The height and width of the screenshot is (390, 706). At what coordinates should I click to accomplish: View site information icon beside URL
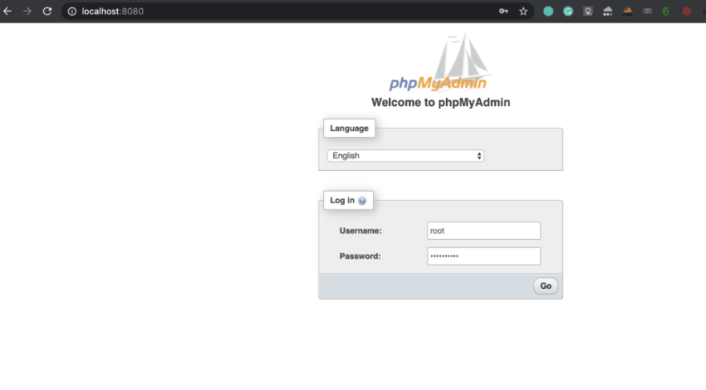click(x=72, y=11)
